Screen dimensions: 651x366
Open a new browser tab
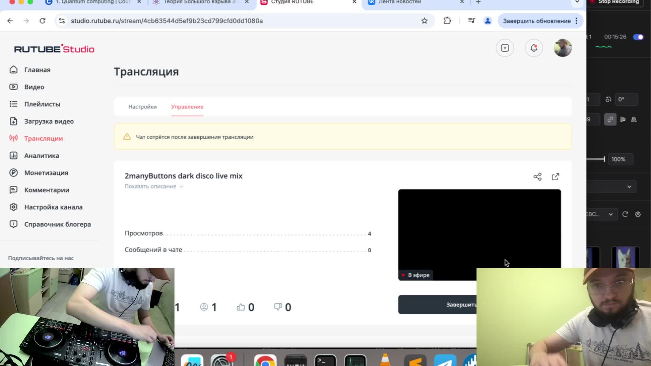coord(478,2)
